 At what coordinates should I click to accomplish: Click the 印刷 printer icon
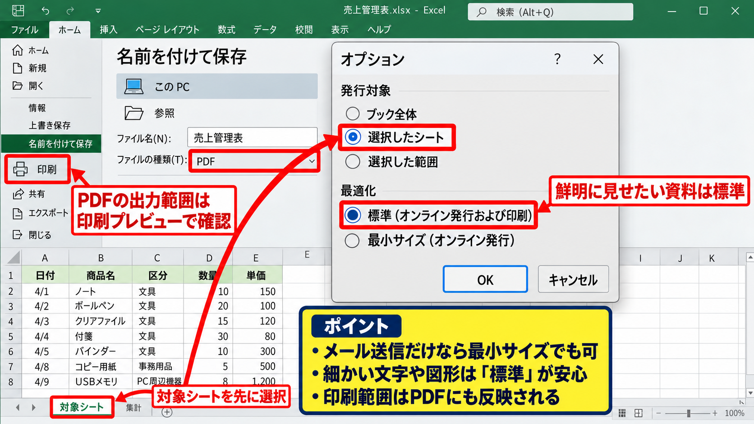(x=20, y=169)
